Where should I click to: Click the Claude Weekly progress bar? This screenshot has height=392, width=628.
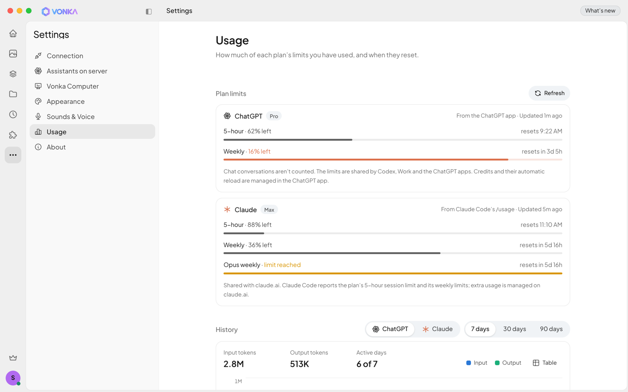point(393,253)
